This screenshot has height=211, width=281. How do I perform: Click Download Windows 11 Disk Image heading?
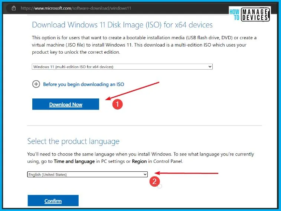point(122,25)
